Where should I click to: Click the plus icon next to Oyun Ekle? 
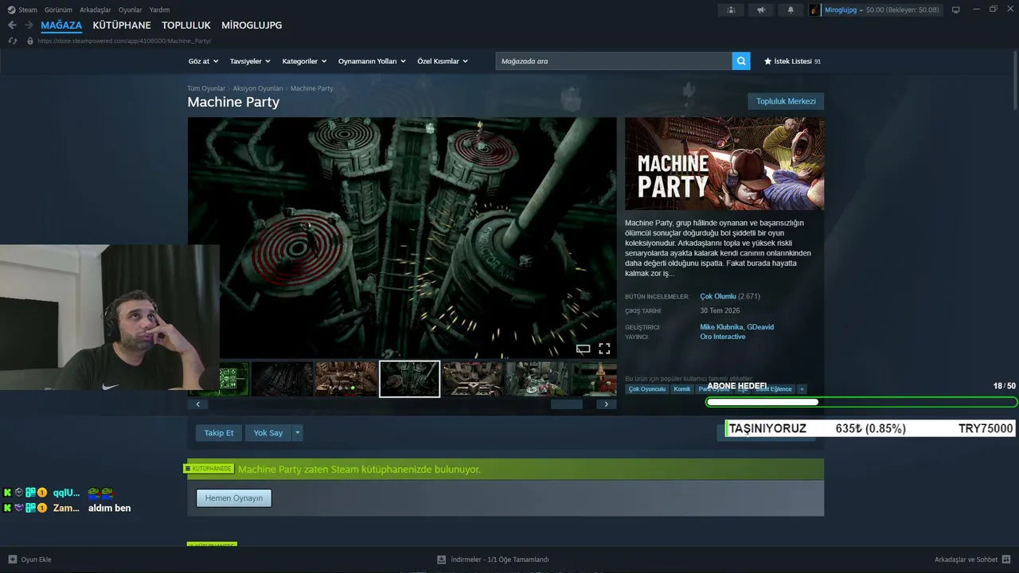coord(13,559)
